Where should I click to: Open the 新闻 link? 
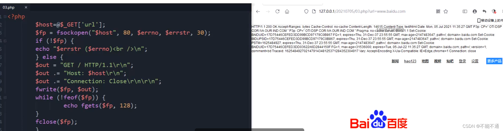pos(395,61)
